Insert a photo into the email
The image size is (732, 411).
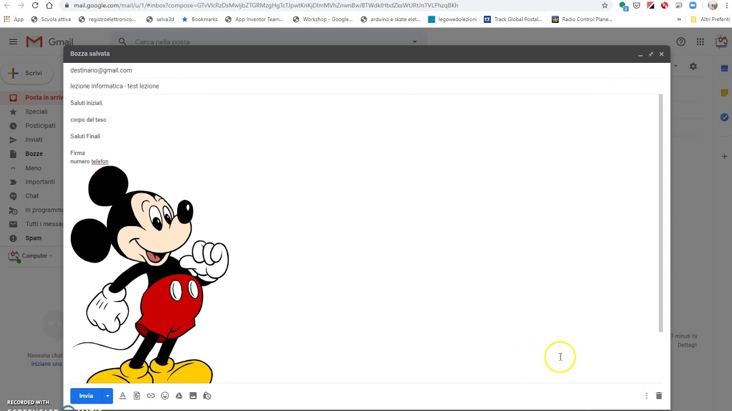coord(193,396)
